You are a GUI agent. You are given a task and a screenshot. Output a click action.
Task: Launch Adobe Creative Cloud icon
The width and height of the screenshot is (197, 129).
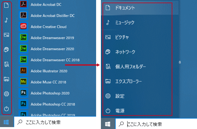pyautogui.click(x=23, y=26)
